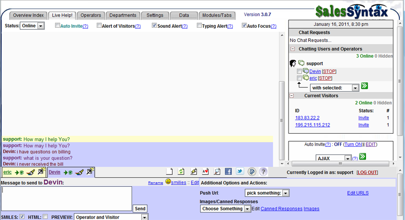The height and width of the screenshot is (220, 405).
Task: Enable the Auto Invite checkbox
Action: (x=57, y=25)
